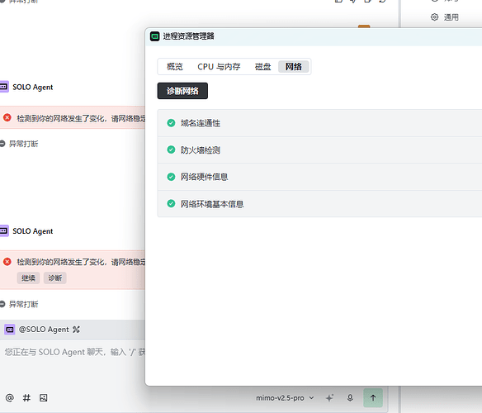Click the 诊断 button in error message
The width and height of the screenshot is (482, 413).
pyautogui.click(x=55, y=278)
